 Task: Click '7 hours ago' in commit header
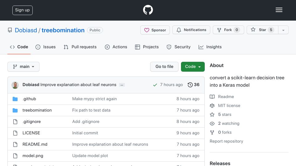pyautogui.click(x=171, y=85)
